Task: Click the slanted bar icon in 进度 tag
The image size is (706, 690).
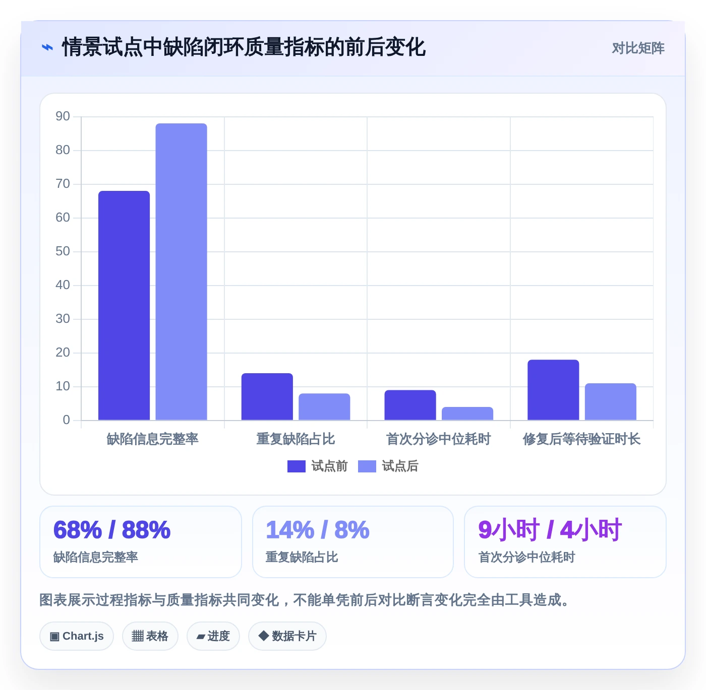Action: click(201, 637)
